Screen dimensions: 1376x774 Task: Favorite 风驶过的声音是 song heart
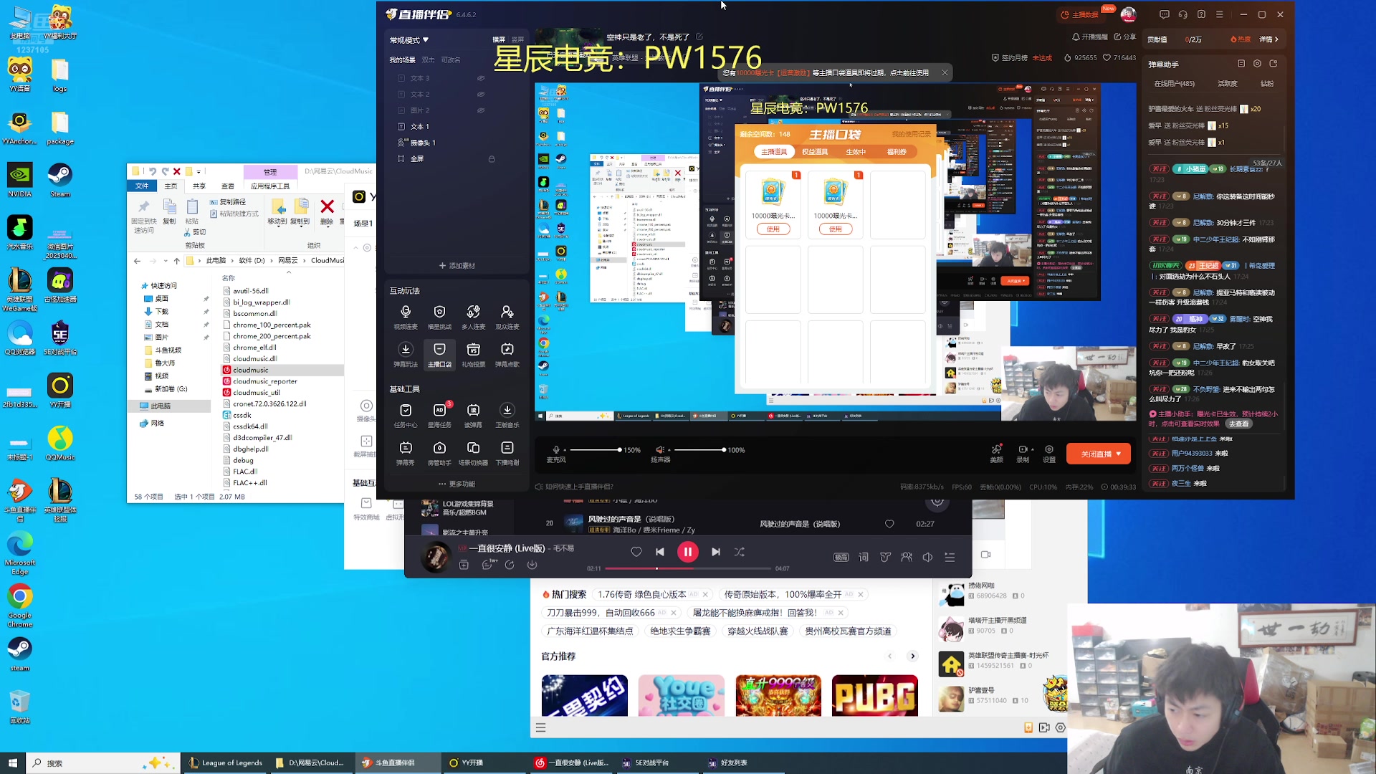pyautogui.click(x=889, y=524)
